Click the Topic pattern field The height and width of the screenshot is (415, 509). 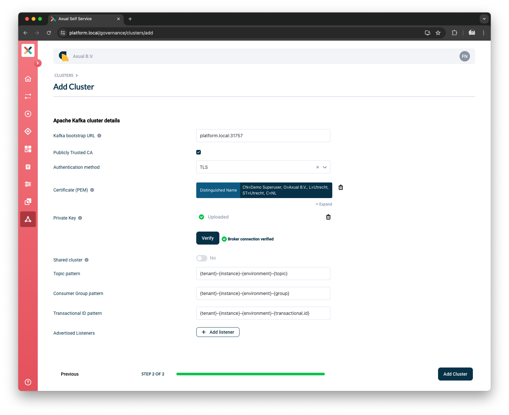click(x=263, y=274)
